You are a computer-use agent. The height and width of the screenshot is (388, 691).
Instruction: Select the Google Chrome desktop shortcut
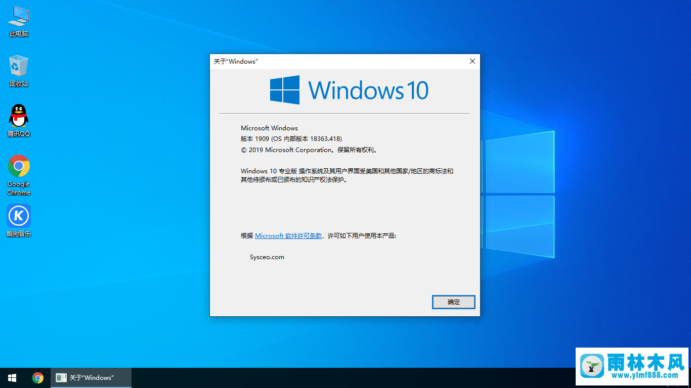point(19,175)
